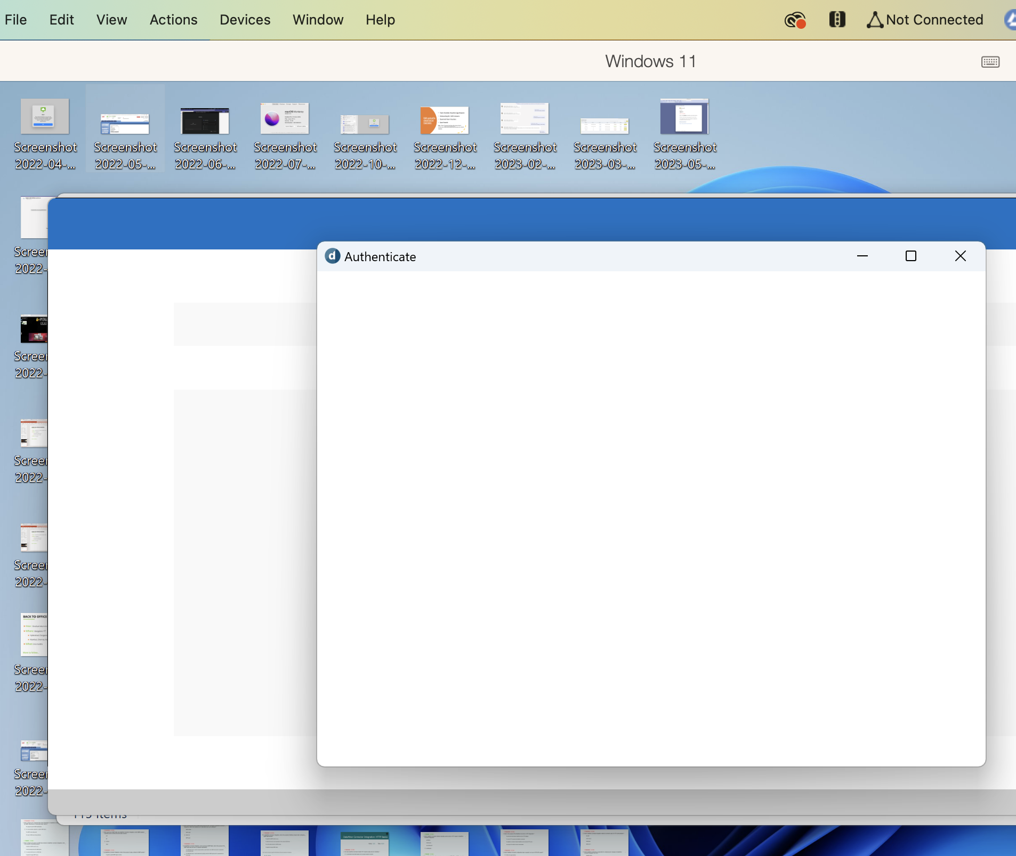This screenshot has height=856, width=1016.
Task: Click the split-panel icon beside Creative Cloud
Action: point(837,20)
